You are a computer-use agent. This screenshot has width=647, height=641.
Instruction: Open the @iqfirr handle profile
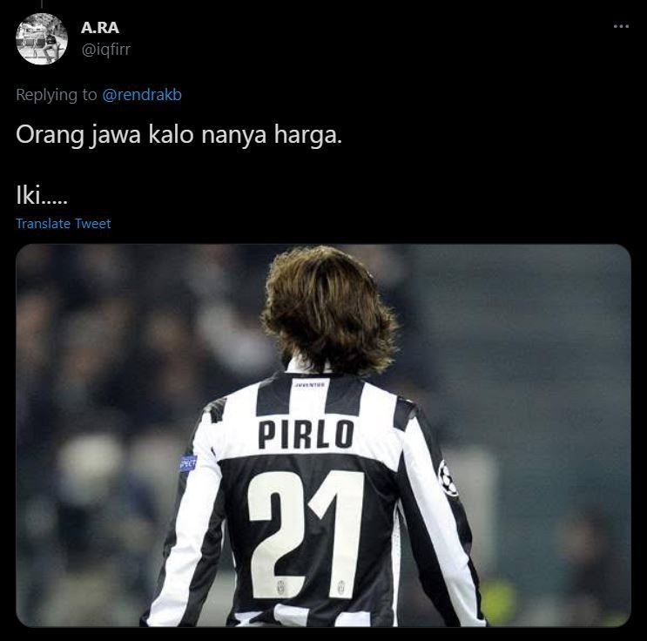click(x=106, y=50)
